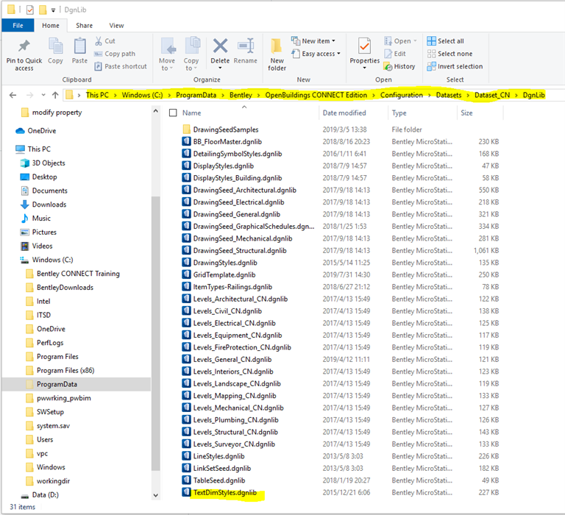Image resolution: width=565 pixels, height=515 pixels.
Task: Click Invert selection in the ribbon
Action: tap(455, 66)
